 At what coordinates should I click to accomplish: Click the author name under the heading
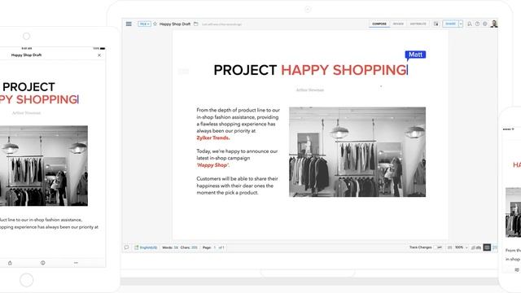tap(310, 90)
